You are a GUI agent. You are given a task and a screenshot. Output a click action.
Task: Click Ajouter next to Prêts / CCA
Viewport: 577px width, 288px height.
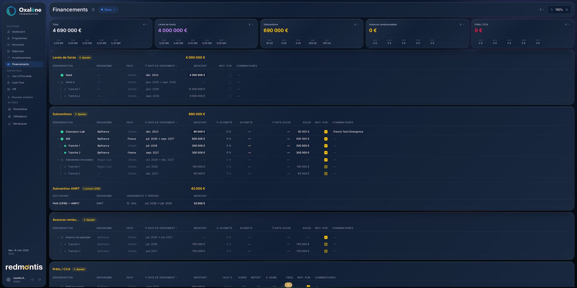[x=79, y=269]
